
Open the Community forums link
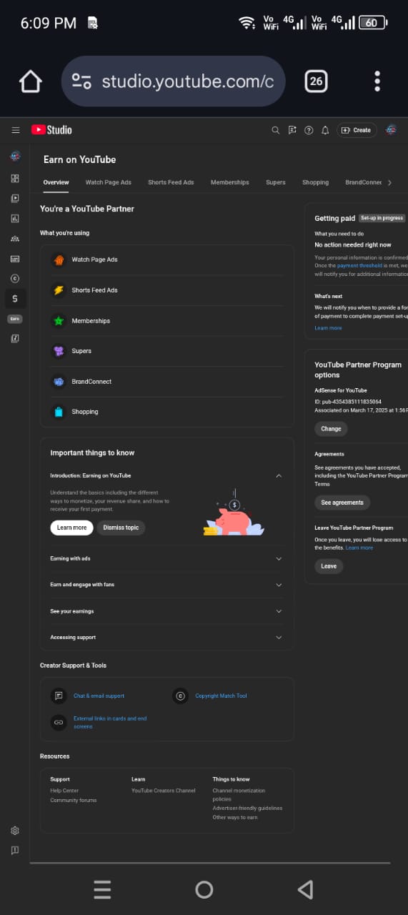[74, 800]
